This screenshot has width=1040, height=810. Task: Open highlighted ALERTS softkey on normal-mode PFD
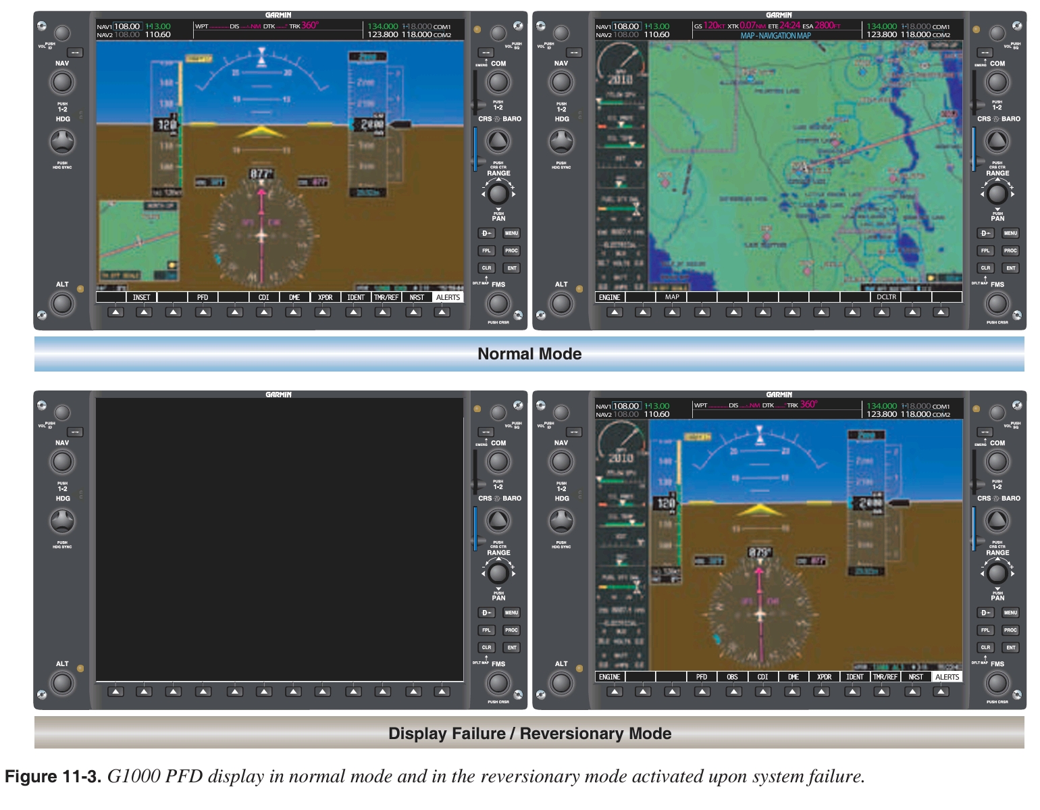click(448, 297)
